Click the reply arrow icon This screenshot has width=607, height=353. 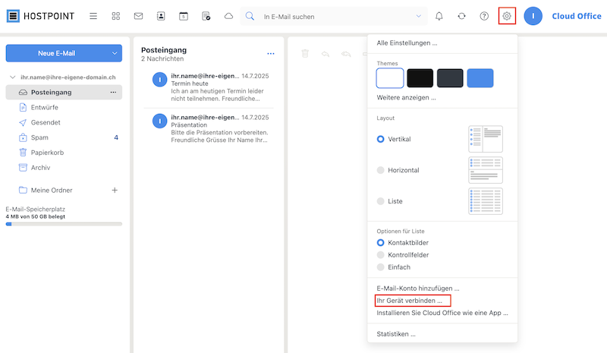[326, 54]
